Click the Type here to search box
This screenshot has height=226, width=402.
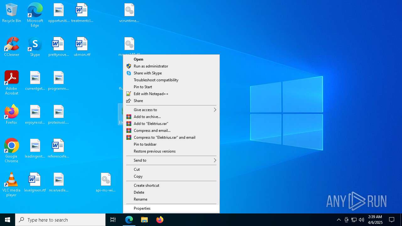60,220
